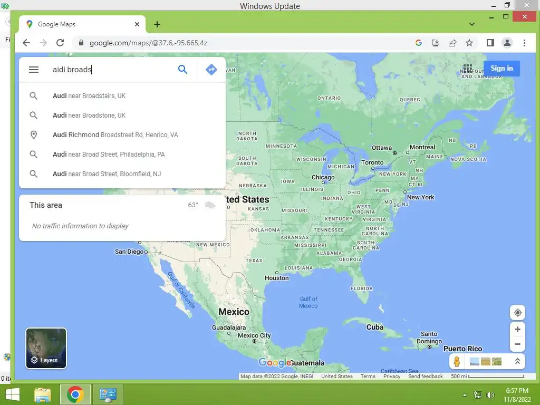Open the Layers satellite thumbnail
Image resolution: width=540 pixels, height=405 pixels.
click(46, 348)
